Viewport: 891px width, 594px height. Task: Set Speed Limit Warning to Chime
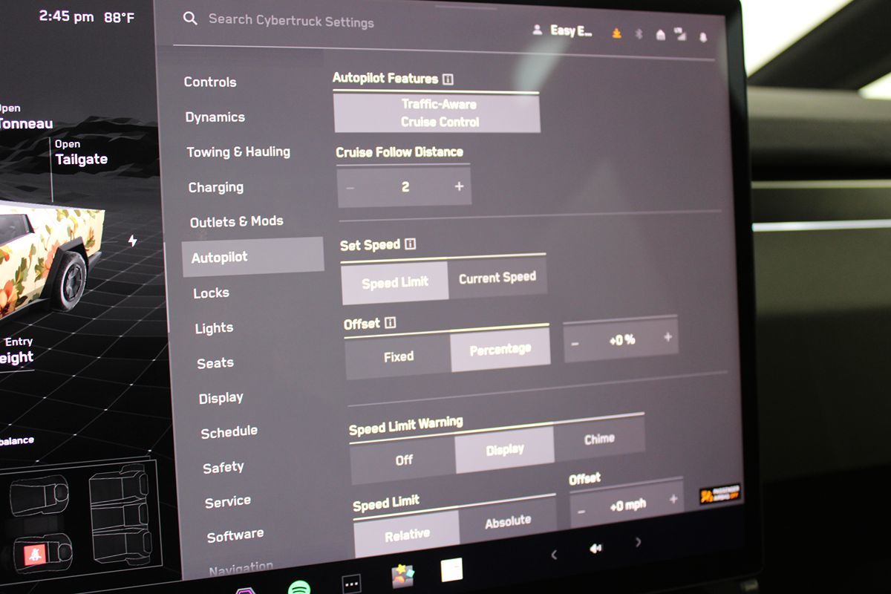click(598, 439)
